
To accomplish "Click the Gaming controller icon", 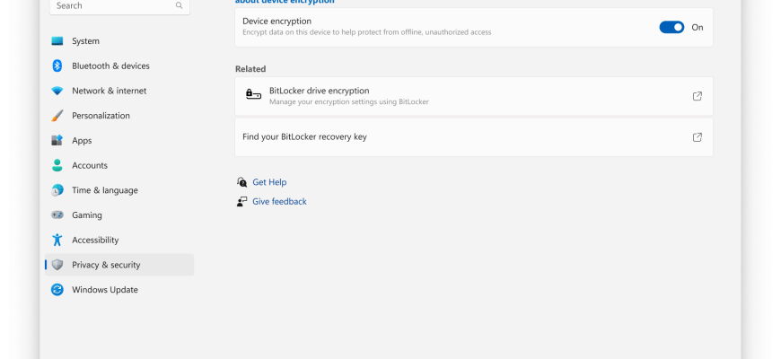I will coord(57,215).
